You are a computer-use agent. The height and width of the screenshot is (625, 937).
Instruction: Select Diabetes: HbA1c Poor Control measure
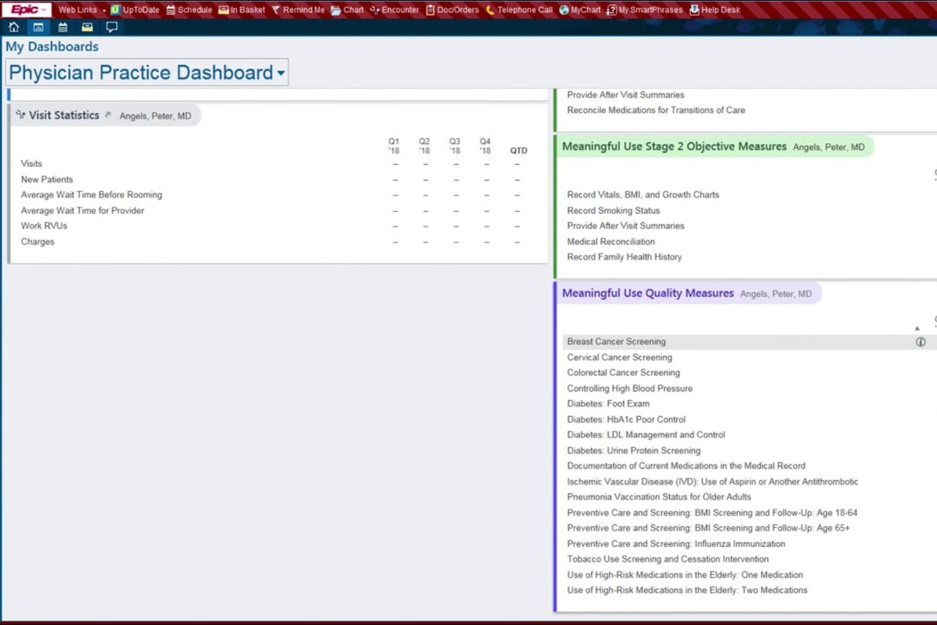tap(626, 419)
